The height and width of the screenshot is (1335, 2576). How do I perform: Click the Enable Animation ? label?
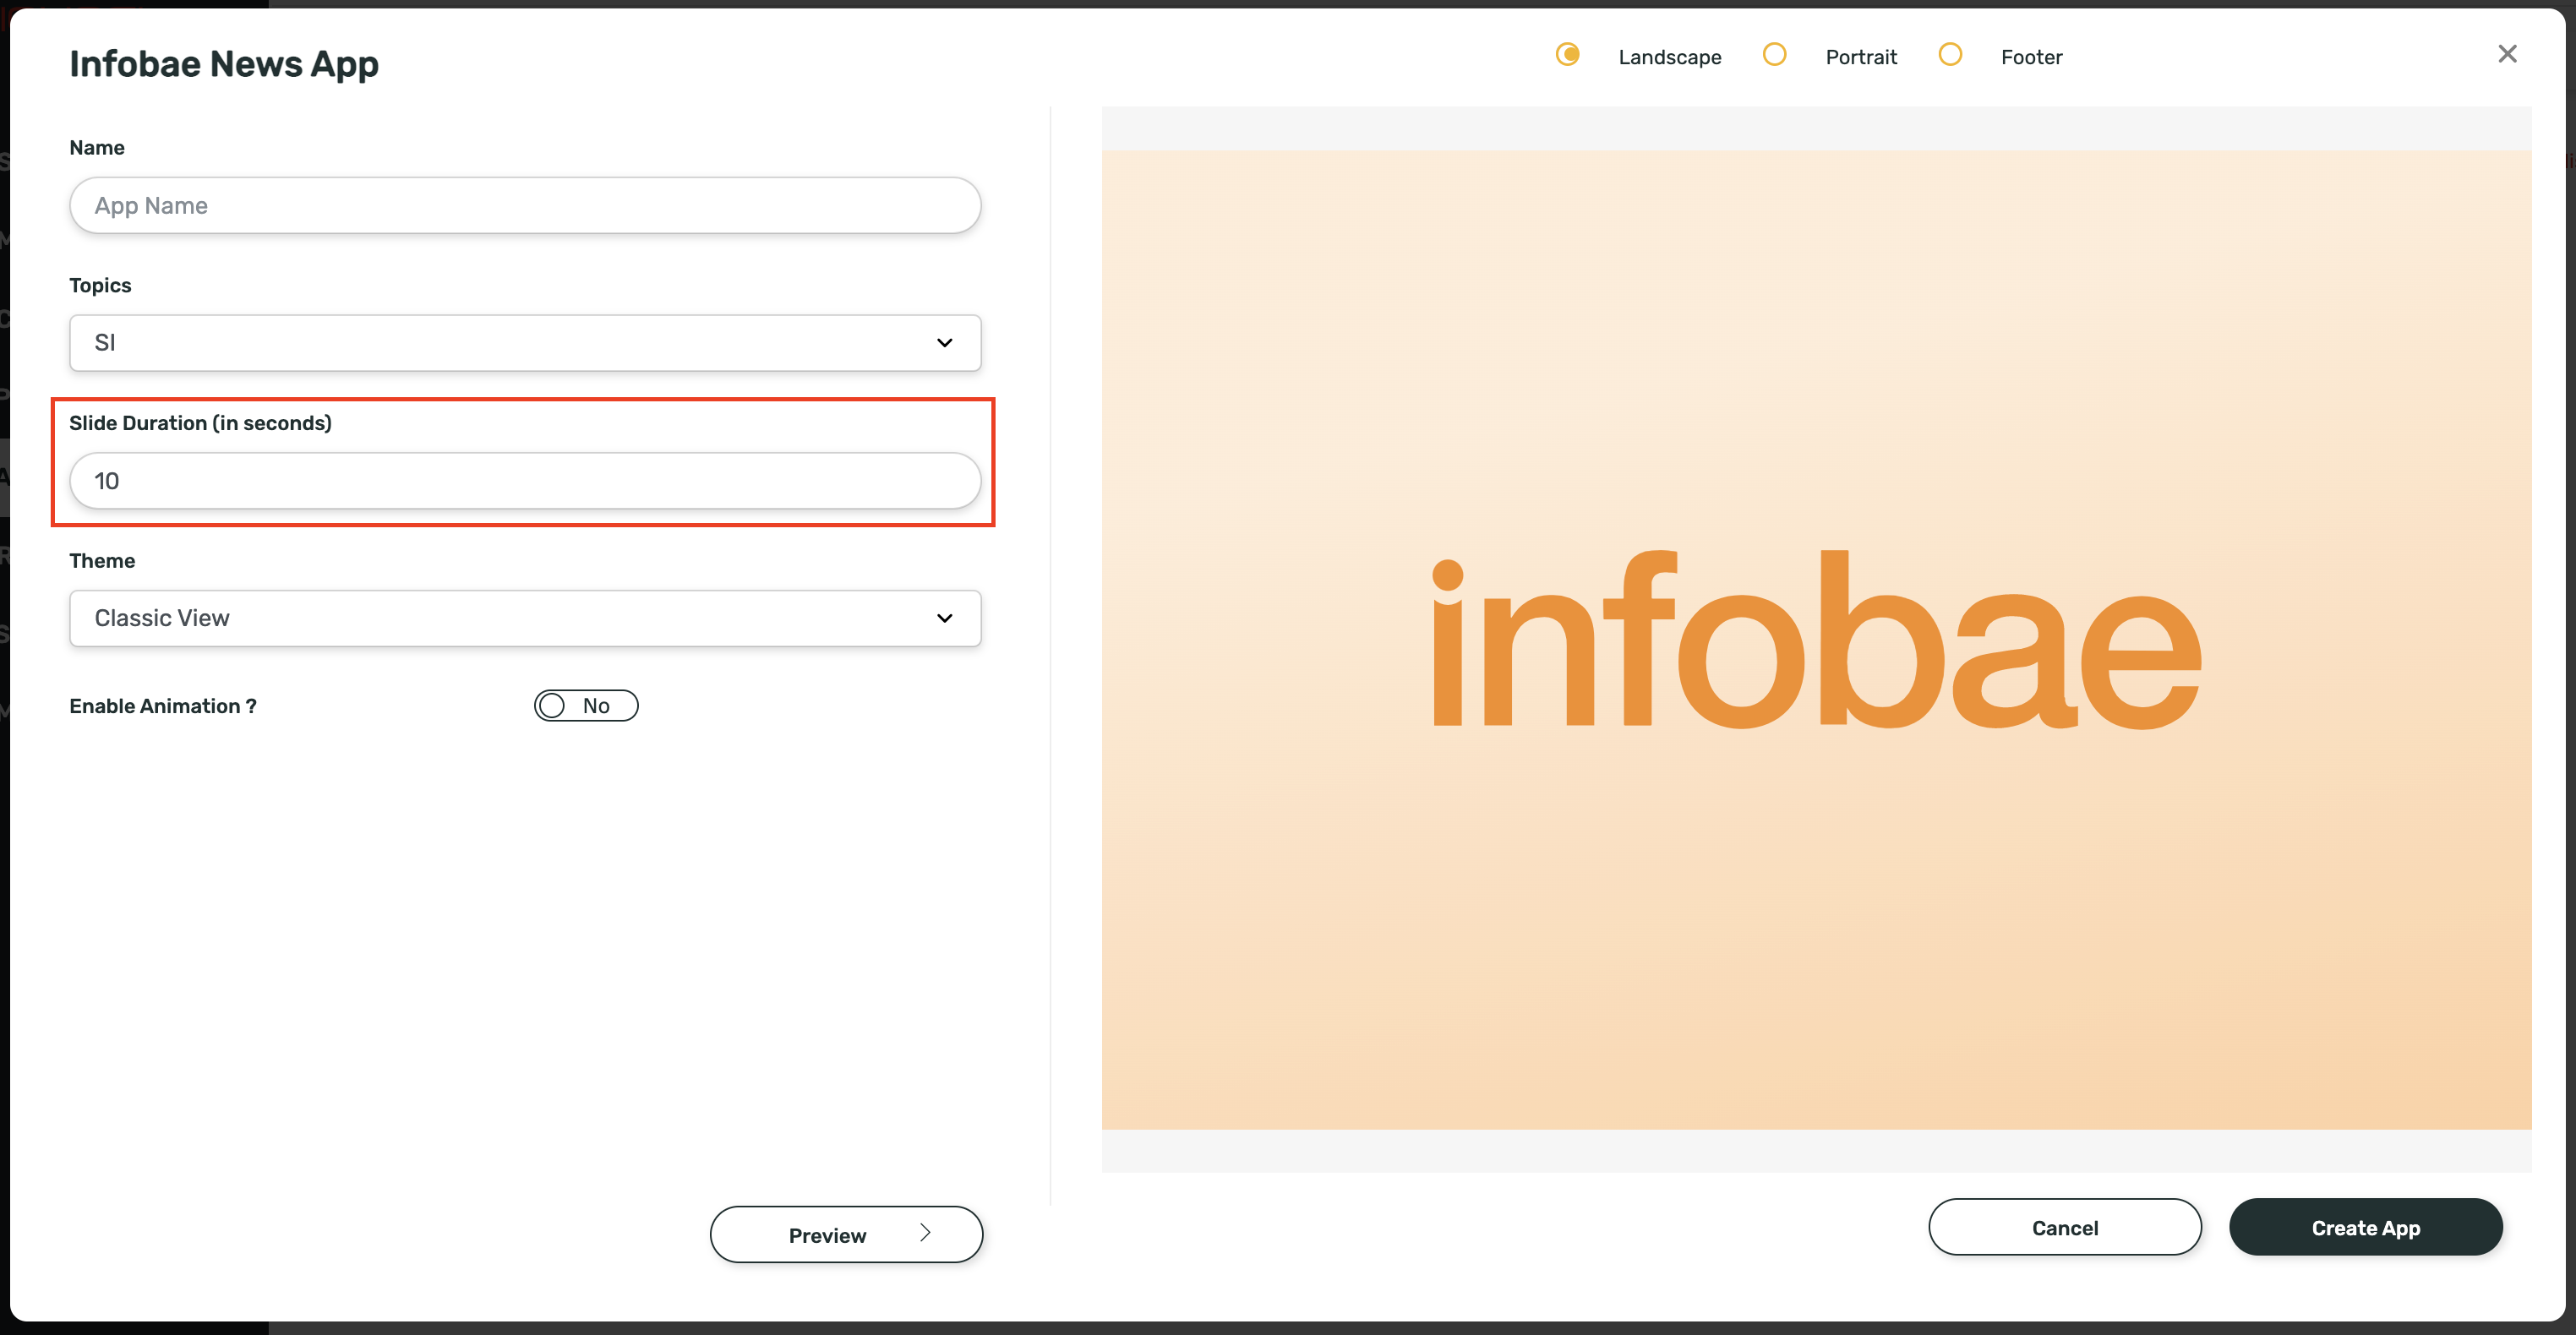(163, 706)
